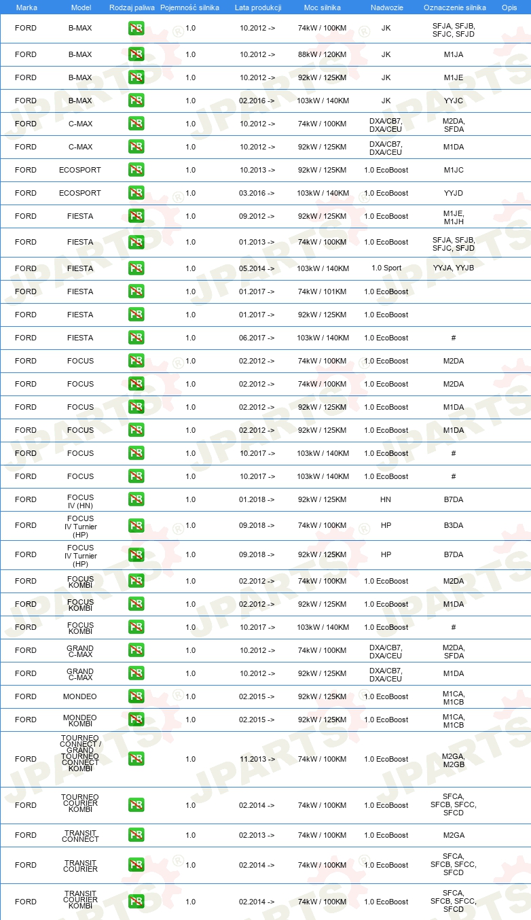Click the engine codes M2GA, M2GB

click(454, 760)
